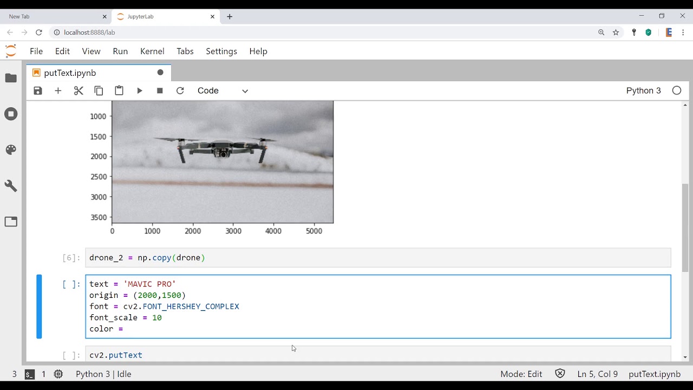Interrupt the kernel with stop icon

[160, 90]
